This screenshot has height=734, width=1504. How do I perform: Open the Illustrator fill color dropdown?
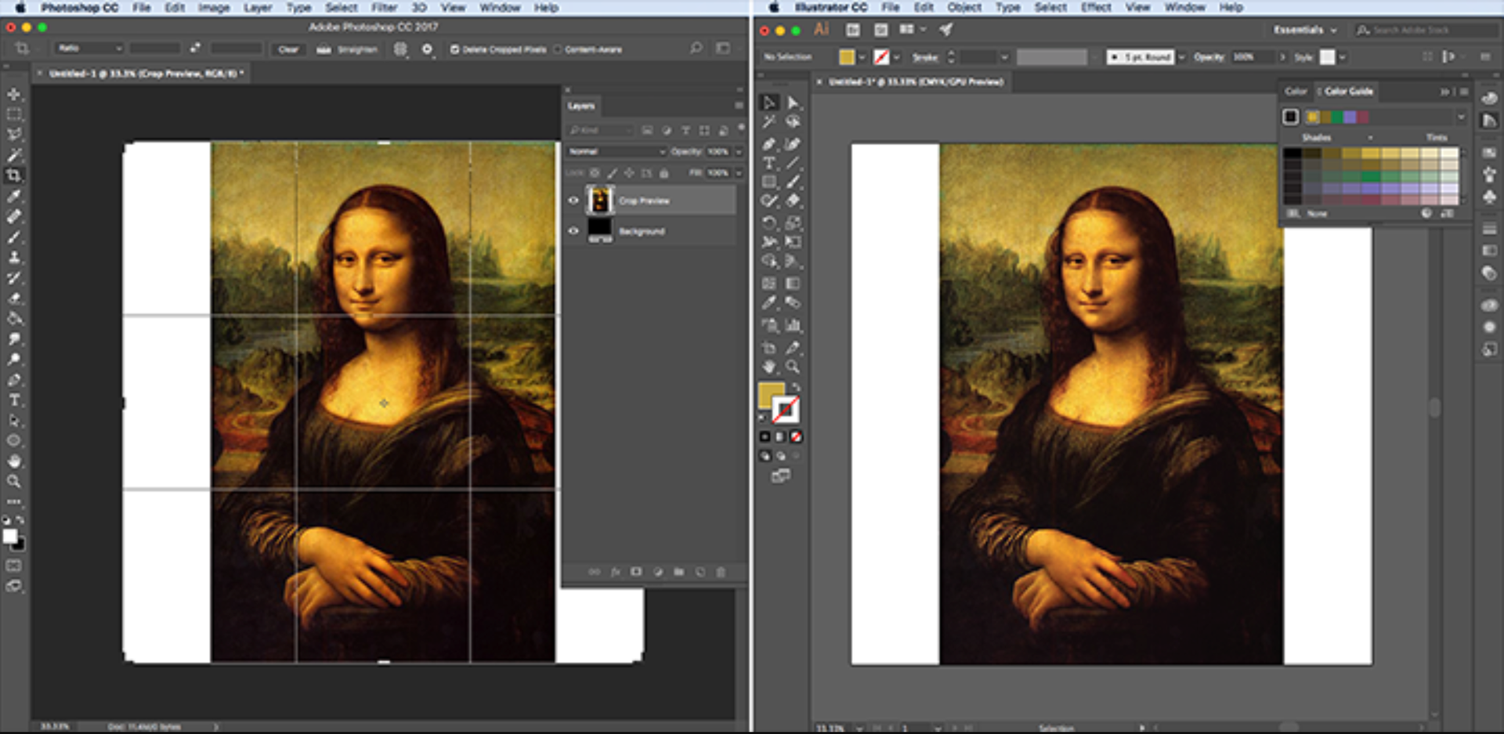pyautogui.click(x=862, y=57)
